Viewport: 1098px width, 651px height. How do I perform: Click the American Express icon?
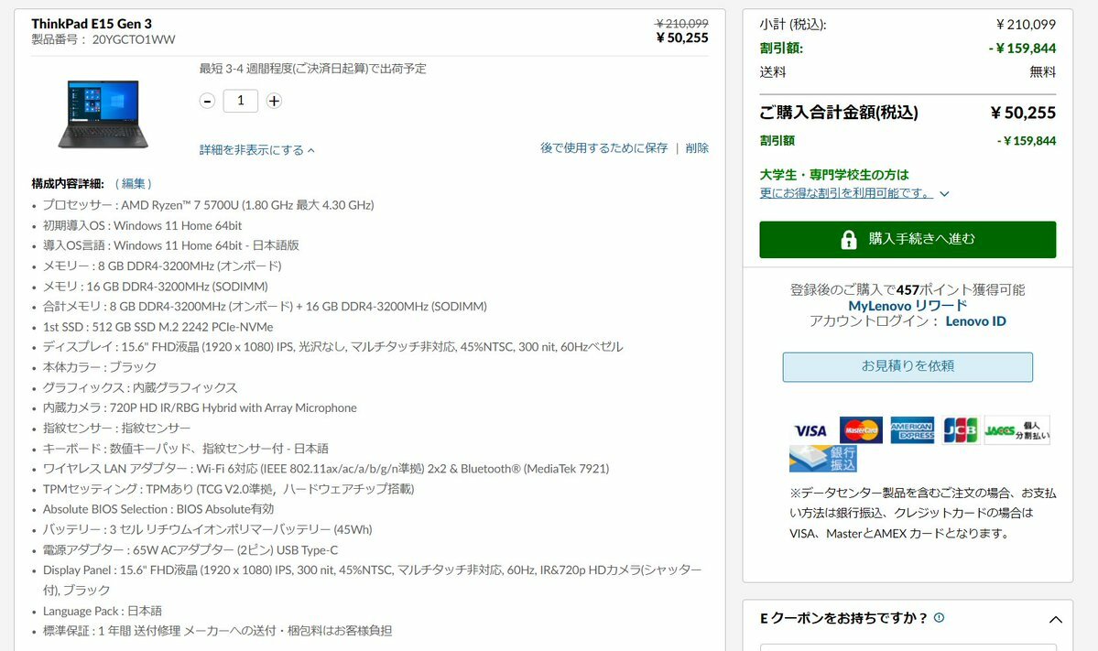[x=912, y=429]
